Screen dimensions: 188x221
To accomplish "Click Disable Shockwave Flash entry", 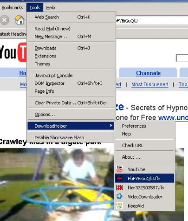I will tap(70, 137).
